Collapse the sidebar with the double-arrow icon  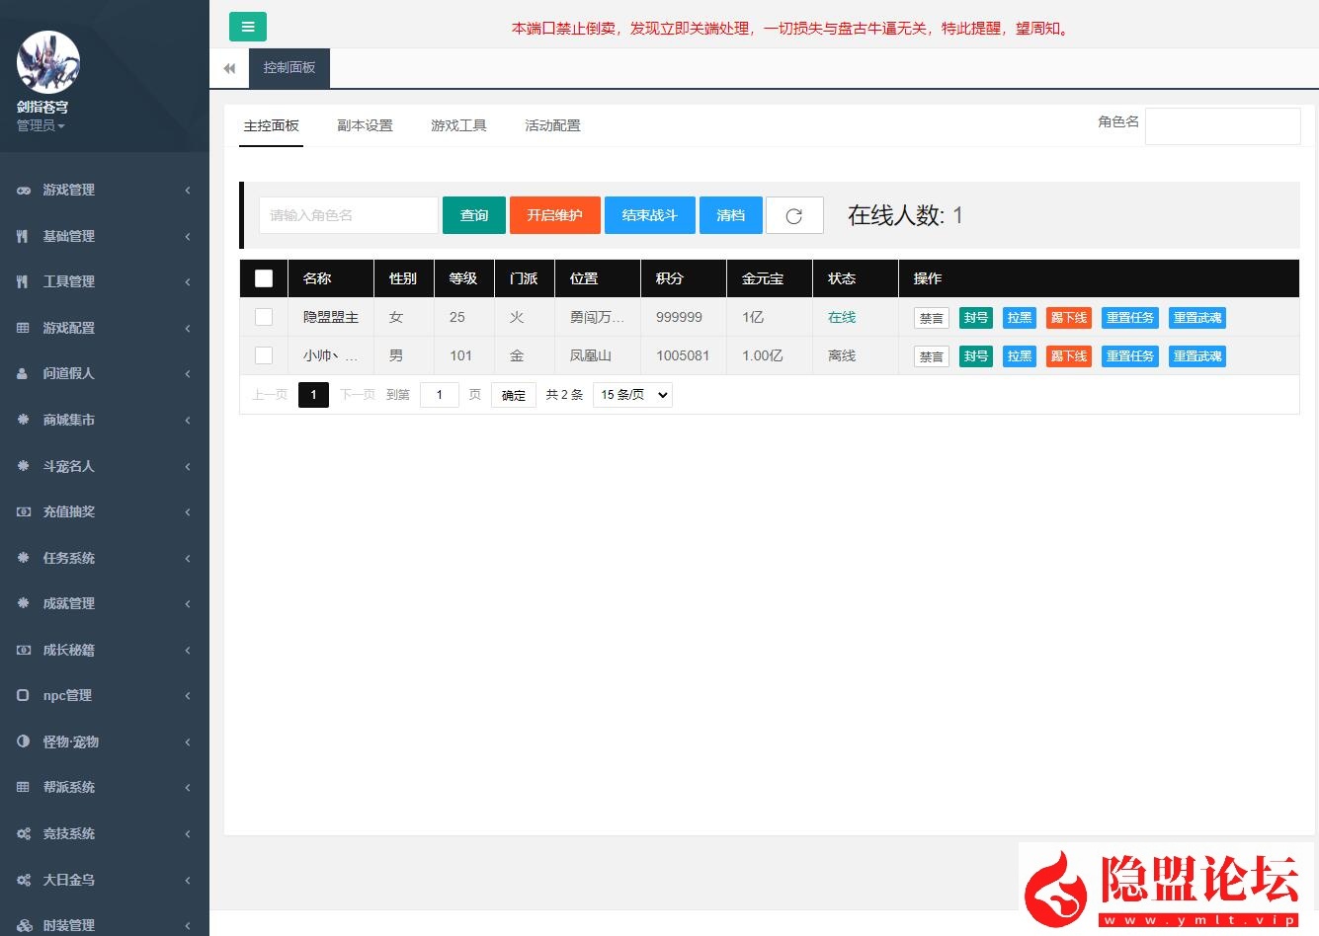click(x=228, y=67)
